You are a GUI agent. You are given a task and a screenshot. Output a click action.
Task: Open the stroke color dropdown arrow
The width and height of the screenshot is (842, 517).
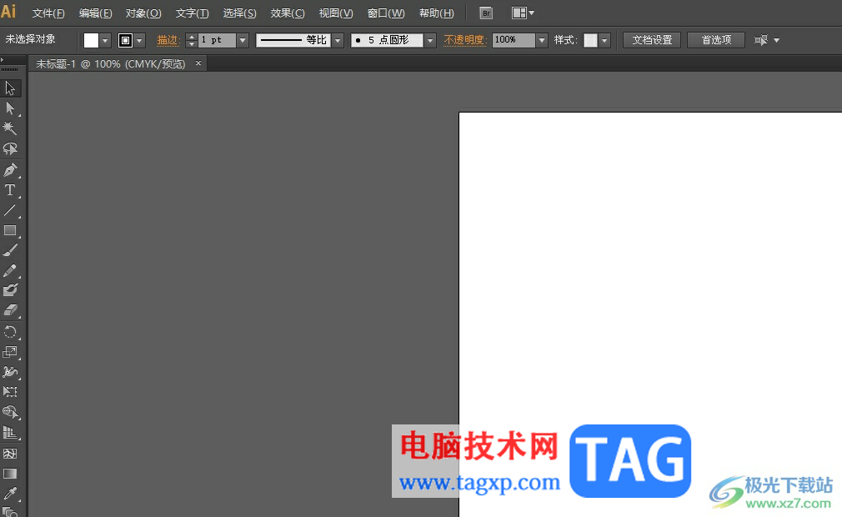(x=139, y=40)
